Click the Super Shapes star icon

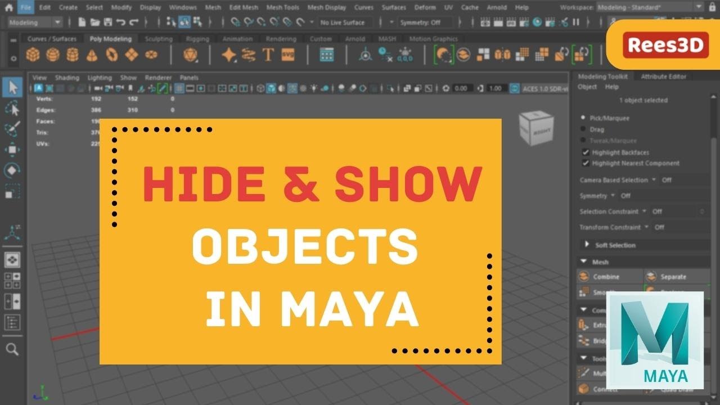click(229, 55)
